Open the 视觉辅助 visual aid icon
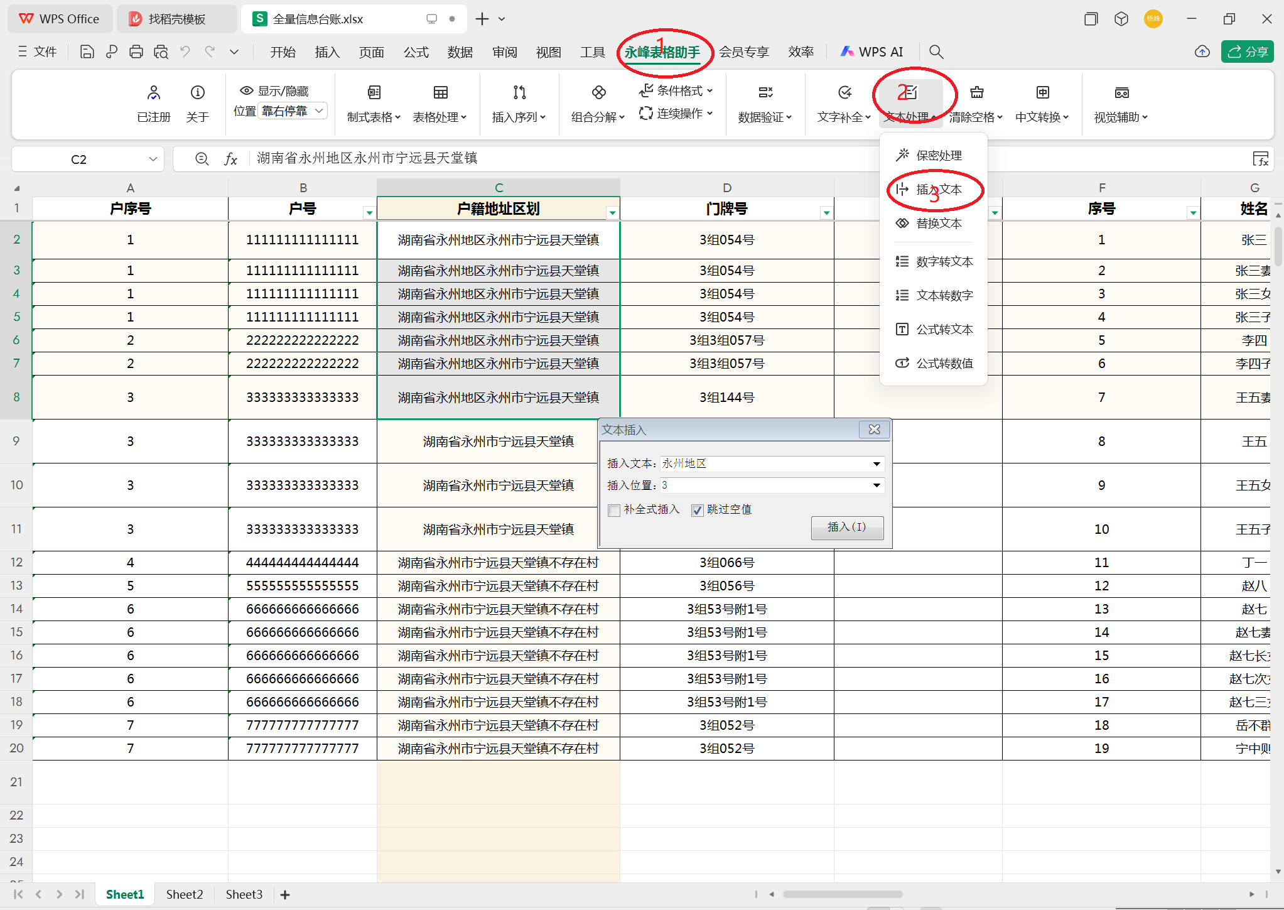This screenshot has height=910, width=1284. point(1121,93)
